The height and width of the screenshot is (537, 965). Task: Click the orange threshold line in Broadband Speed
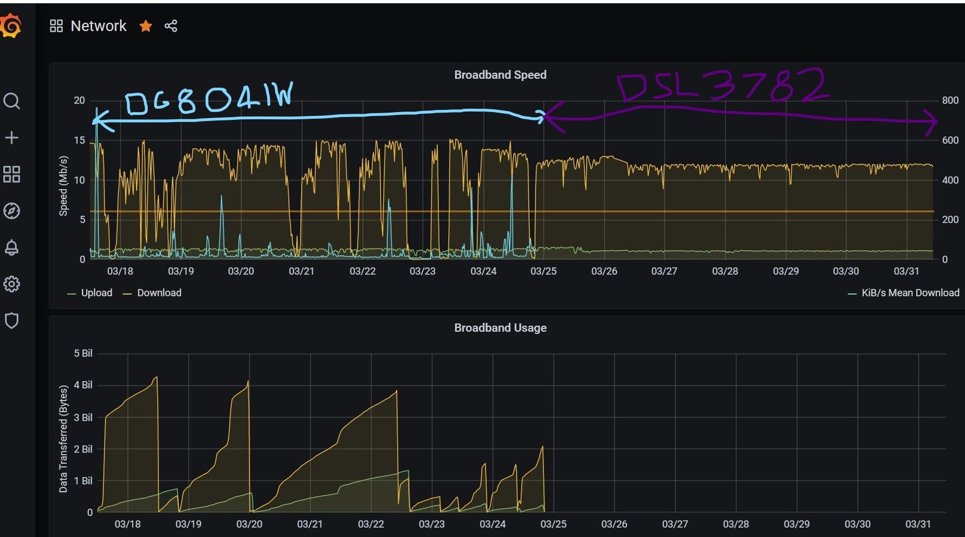[x=722, y=211]
